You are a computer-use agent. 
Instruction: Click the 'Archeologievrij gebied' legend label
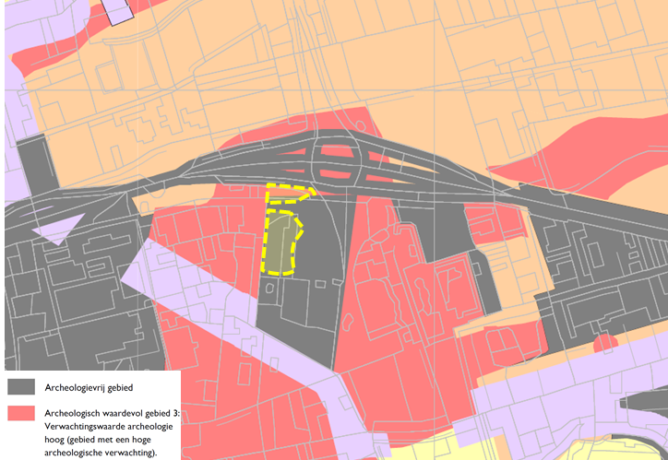(89, 388)
